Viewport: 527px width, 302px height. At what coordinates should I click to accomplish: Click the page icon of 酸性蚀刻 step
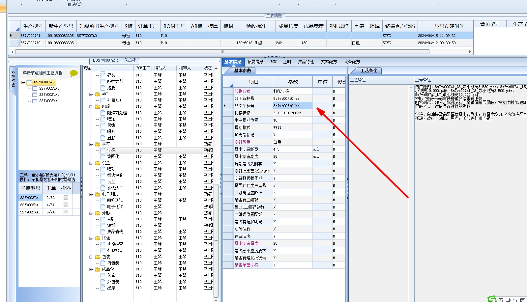[x=103, y=82]
